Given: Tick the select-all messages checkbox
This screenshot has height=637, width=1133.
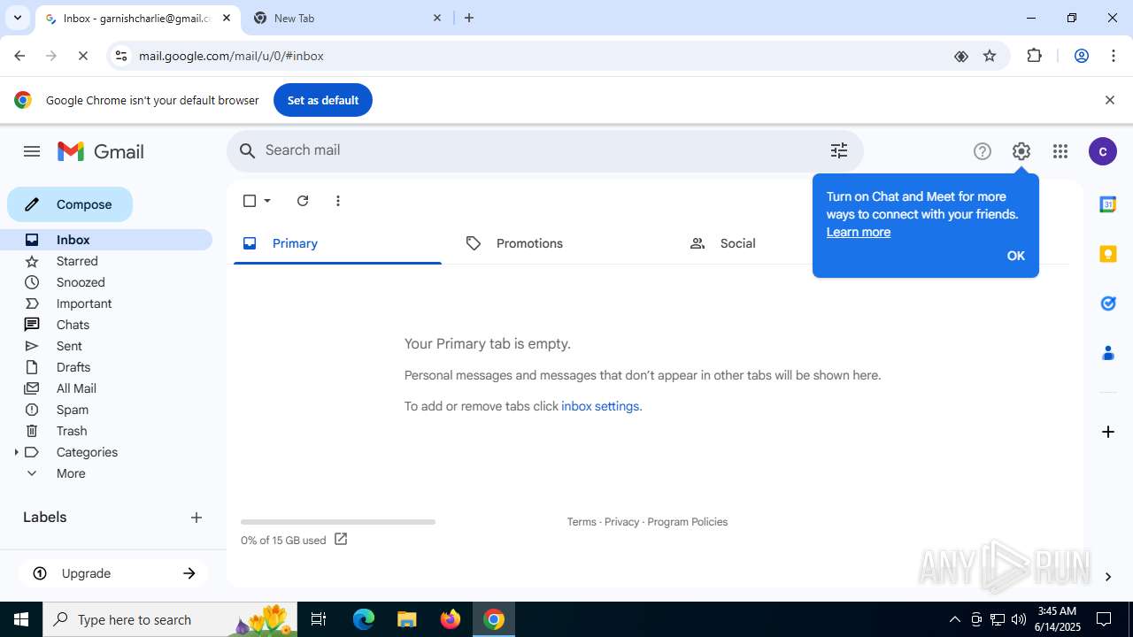Looking at the screenshot, I should [250, 201].
